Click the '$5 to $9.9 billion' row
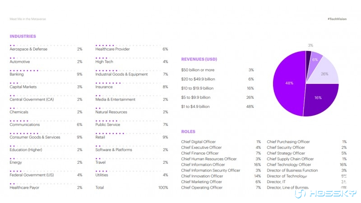This screenshot has height=203, width=361. [x=218, y=97]
